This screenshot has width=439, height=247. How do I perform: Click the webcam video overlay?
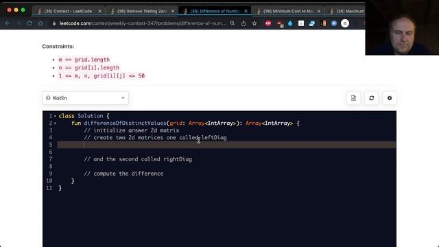[x=402, y=27]
